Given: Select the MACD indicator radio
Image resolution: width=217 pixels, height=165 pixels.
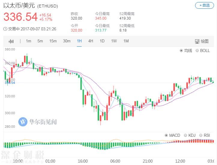Looking at the screenshot, I should click(166, 135).
